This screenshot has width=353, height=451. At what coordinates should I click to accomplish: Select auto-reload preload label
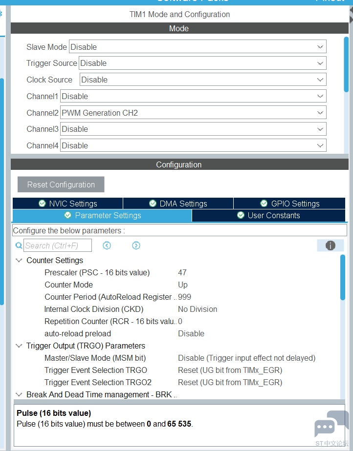pyautogui.click(x=78, y=334)
